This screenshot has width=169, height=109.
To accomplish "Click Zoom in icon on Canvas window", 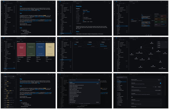I will click(167, 7).
